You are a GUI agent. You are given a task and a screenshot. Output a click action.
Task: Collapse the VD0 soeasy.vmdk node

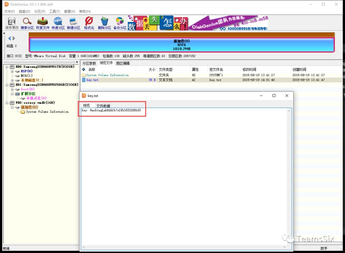(7, 103)
